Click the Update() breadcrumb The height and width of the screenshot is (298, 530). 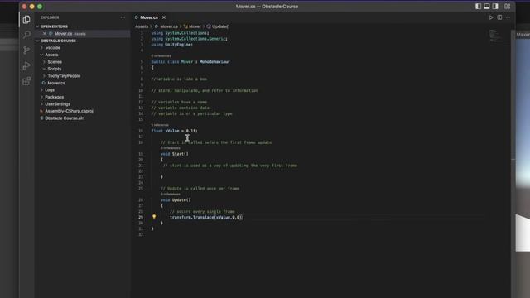[x=220, y=26]
